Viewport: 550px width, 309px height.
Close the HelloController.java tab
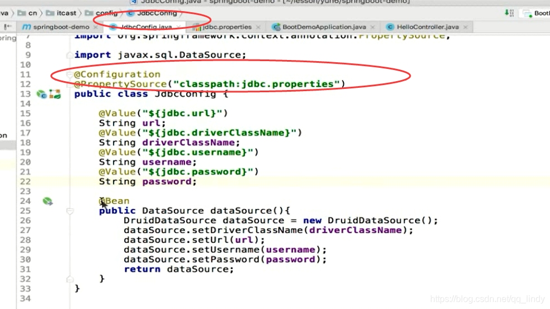[465, 27]
